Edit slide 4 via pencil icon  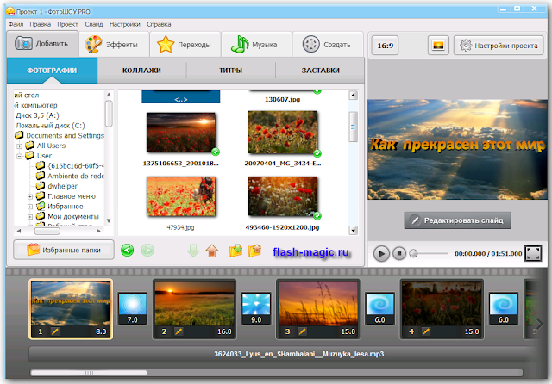coord(426,331)
